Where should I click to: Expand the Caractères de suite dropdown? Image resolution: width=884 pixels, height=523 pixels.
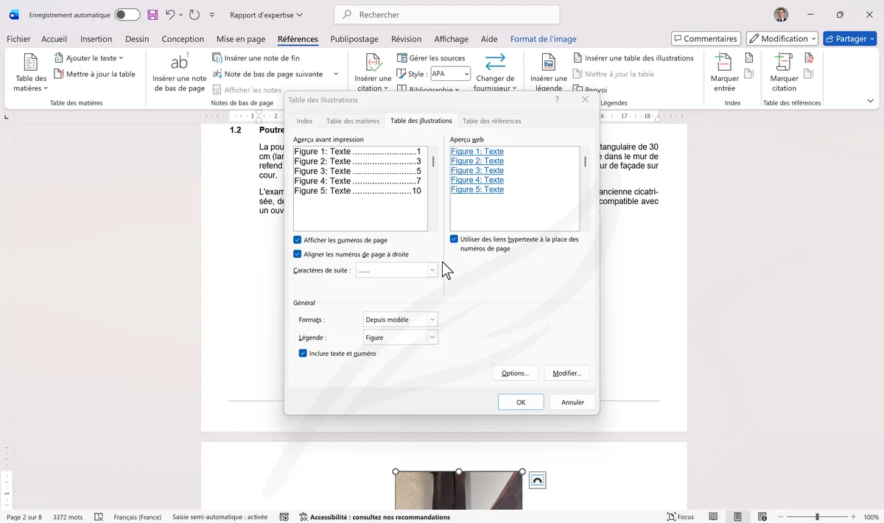pyautogui.click(x=432, y=270)
